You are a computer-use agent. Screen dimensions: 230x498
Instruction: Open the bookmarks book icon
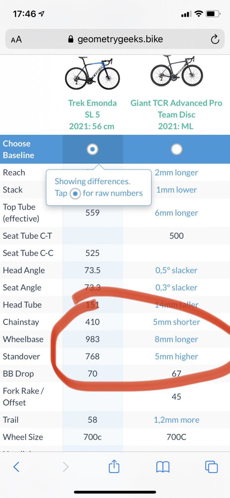click(x=163, y=467)
